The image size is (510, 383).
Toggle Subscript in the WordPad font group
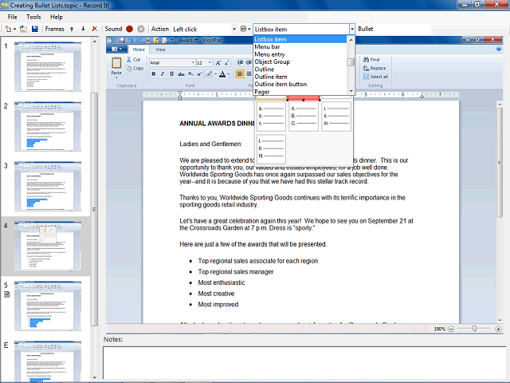tap(190, 74)
